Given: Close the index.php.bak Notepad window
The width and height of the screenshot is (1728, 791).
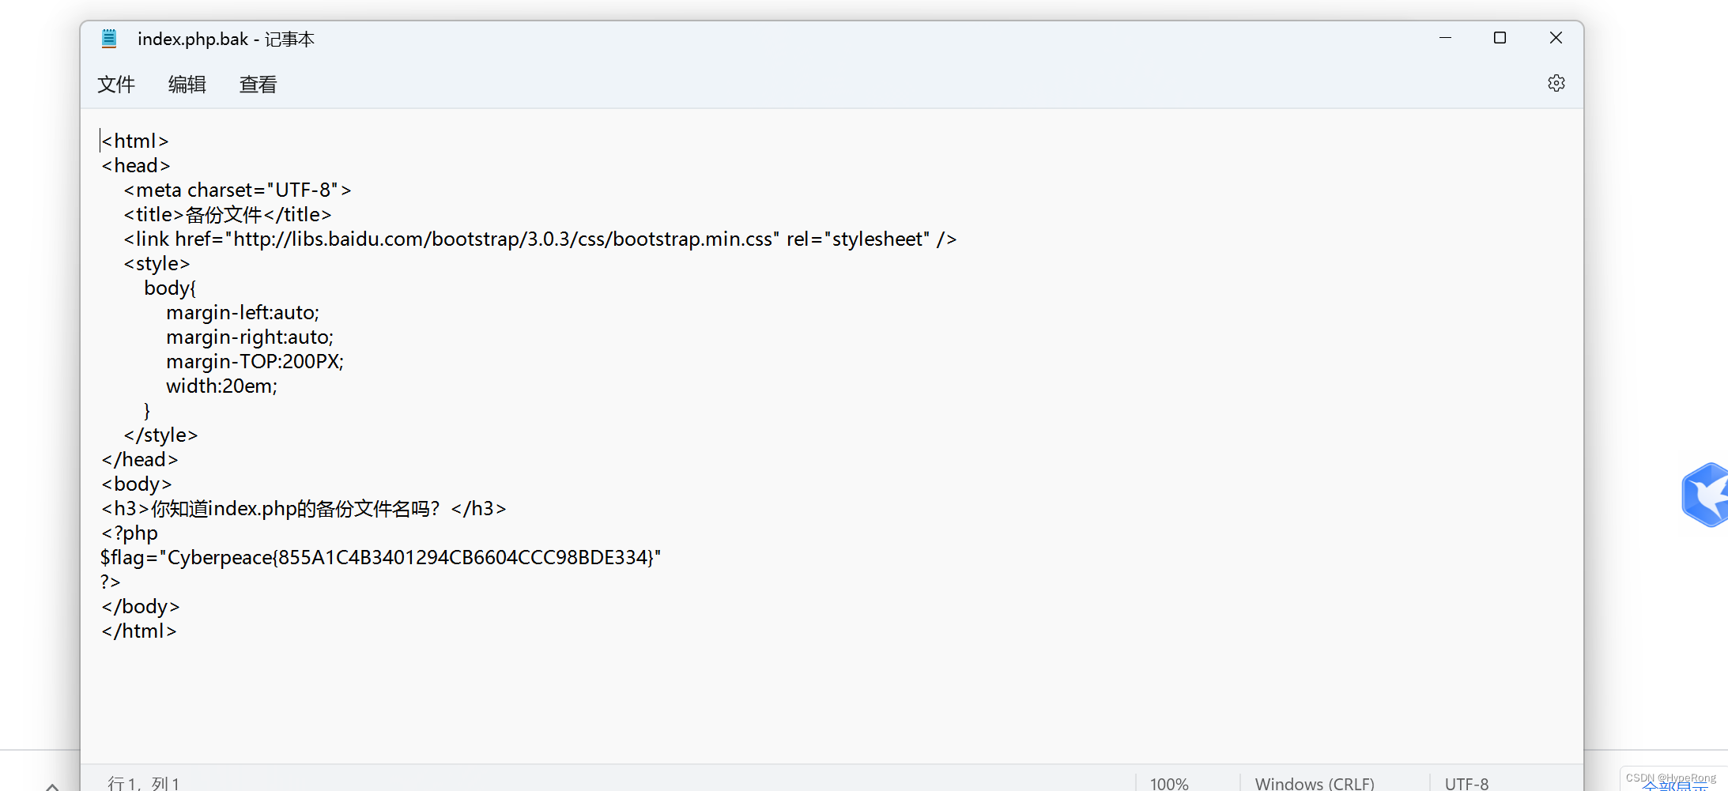Looking at the screenshot, I should [1556, 38].
